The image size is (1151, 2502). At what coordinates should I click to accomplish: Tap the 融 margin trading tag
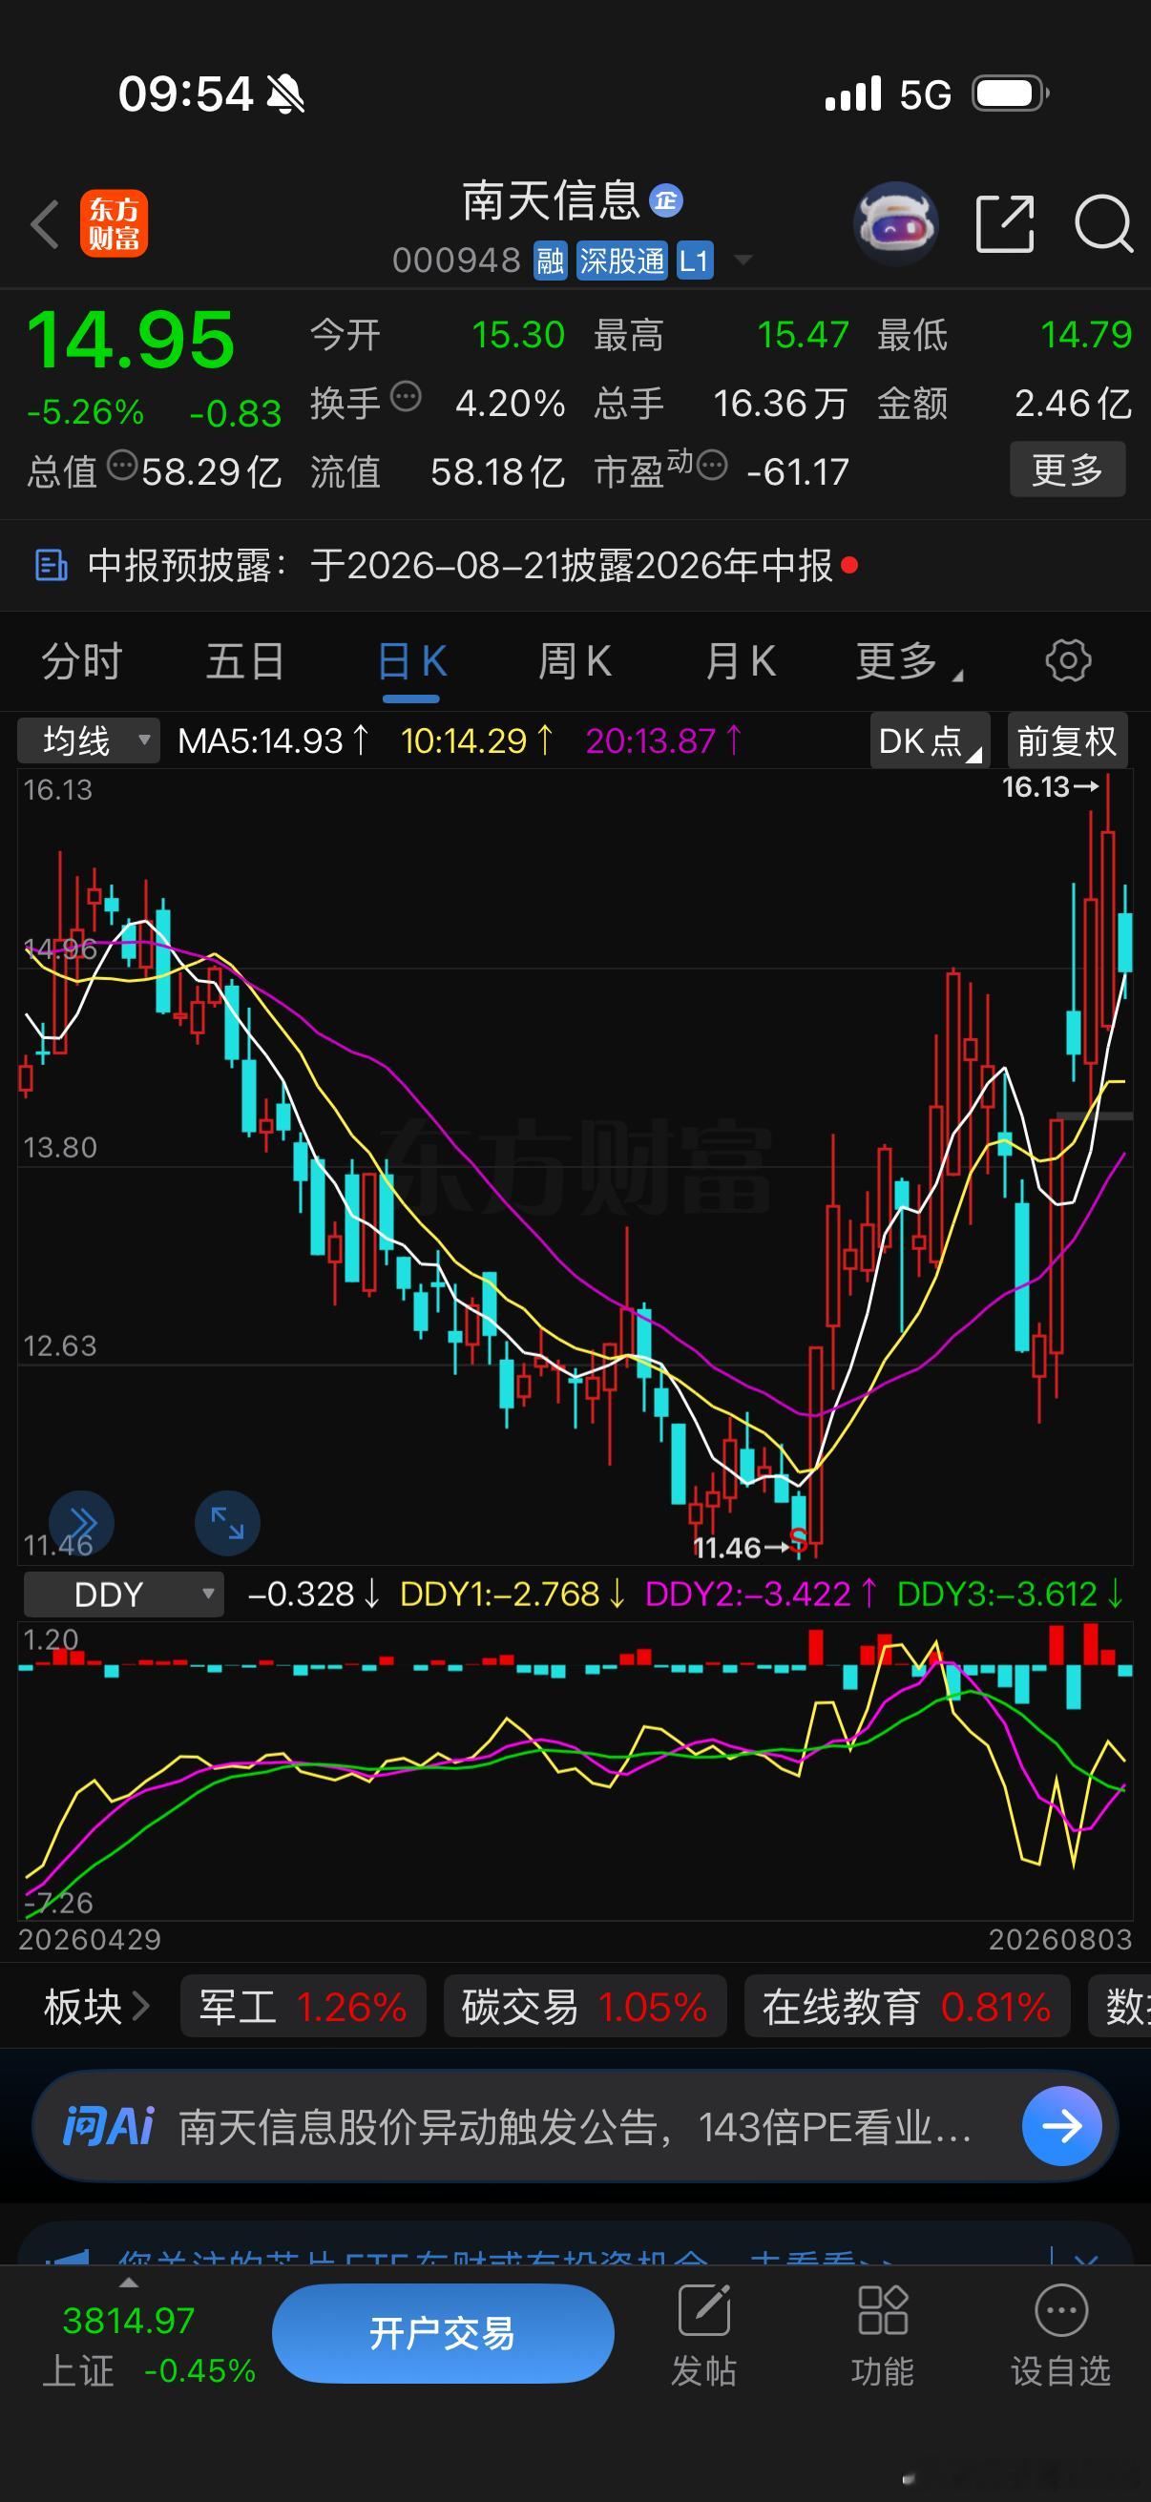click(550, 261)
